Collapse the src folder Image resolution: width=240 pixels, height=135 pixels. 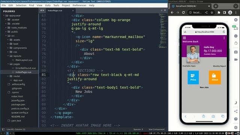click(x=6, y=36)
